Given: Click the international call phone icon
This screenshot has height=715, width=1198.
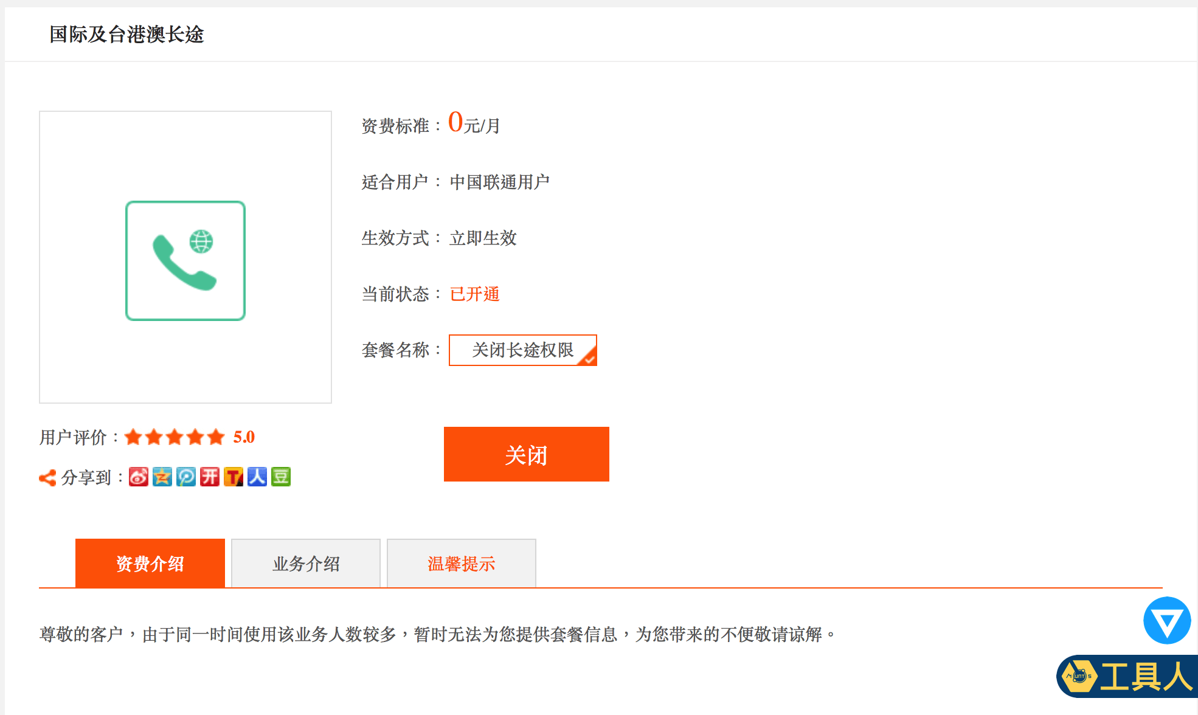Looking at the screenshot, I should [x=185, y=261].
